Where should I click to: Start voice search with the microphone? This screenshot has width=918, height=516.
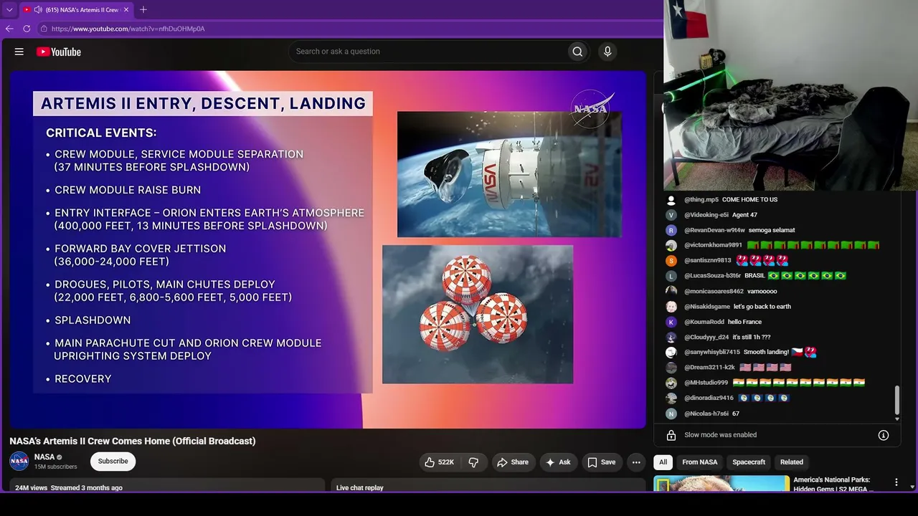tap(607, 52)
